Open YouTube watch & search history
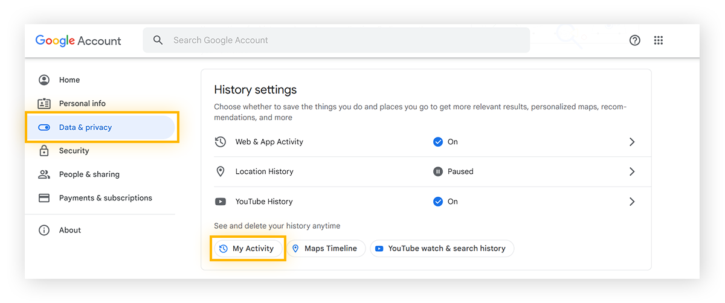 (441, 249)
